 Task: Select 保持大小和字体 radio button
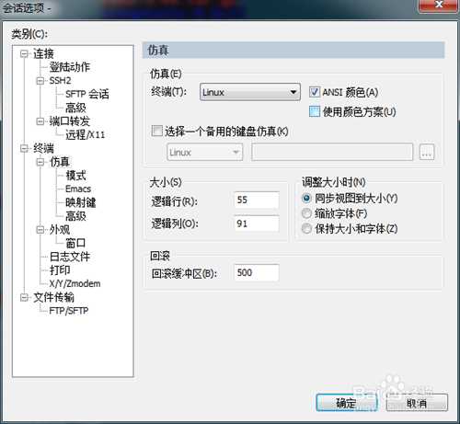[x=306, y=228]
